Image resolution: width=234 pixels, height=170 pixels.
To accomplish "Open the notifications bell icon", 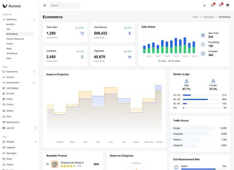I will [x=220, y=5].
